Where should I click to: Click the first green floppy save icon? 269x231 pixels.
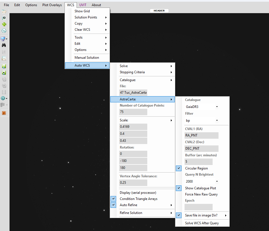[4, 66]
